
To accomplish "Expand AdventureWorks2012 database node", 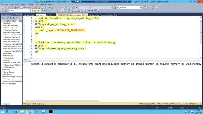I will click(4, 37).
